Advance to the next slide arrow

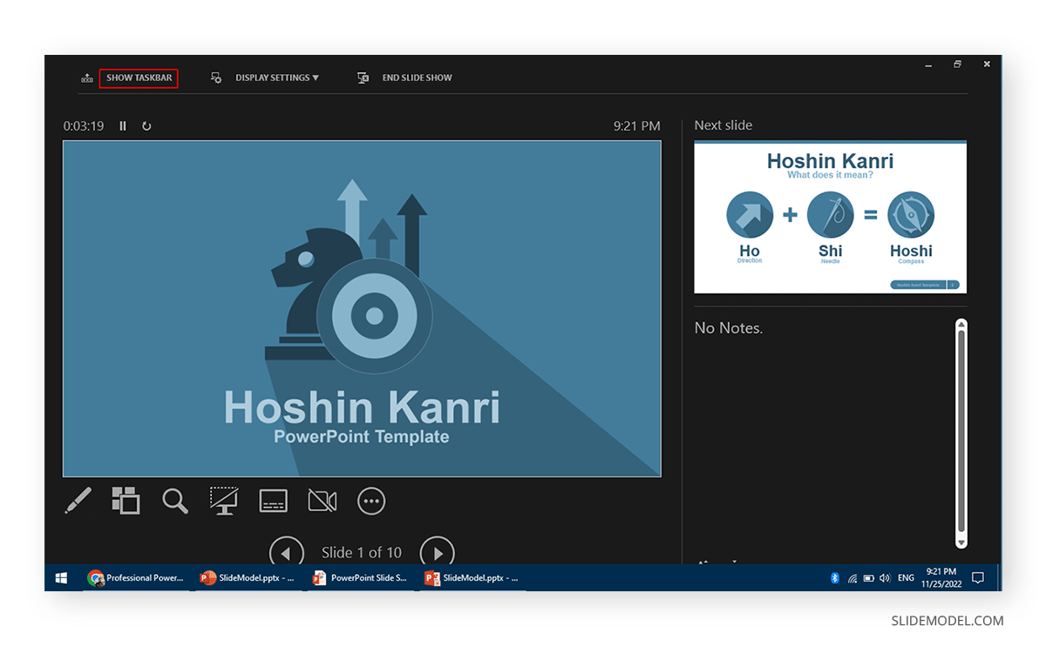(x=438, y=552)
